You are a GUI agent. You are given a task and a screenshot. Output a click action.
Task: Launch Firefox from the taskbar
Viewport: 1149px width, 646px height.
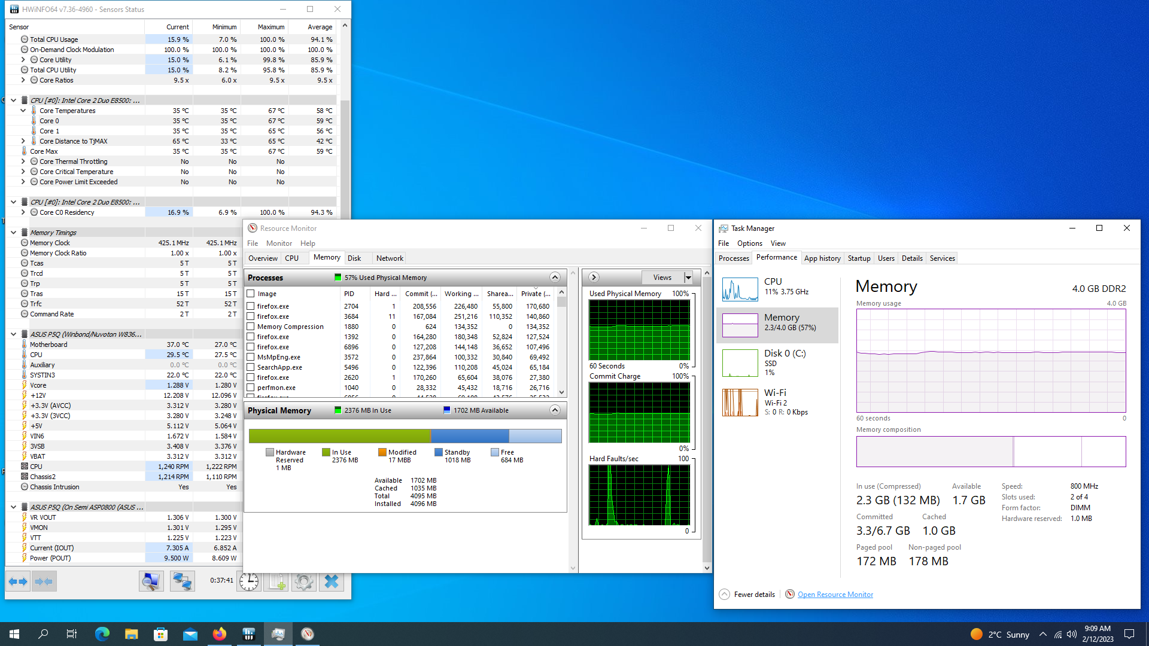click(220, 634)
